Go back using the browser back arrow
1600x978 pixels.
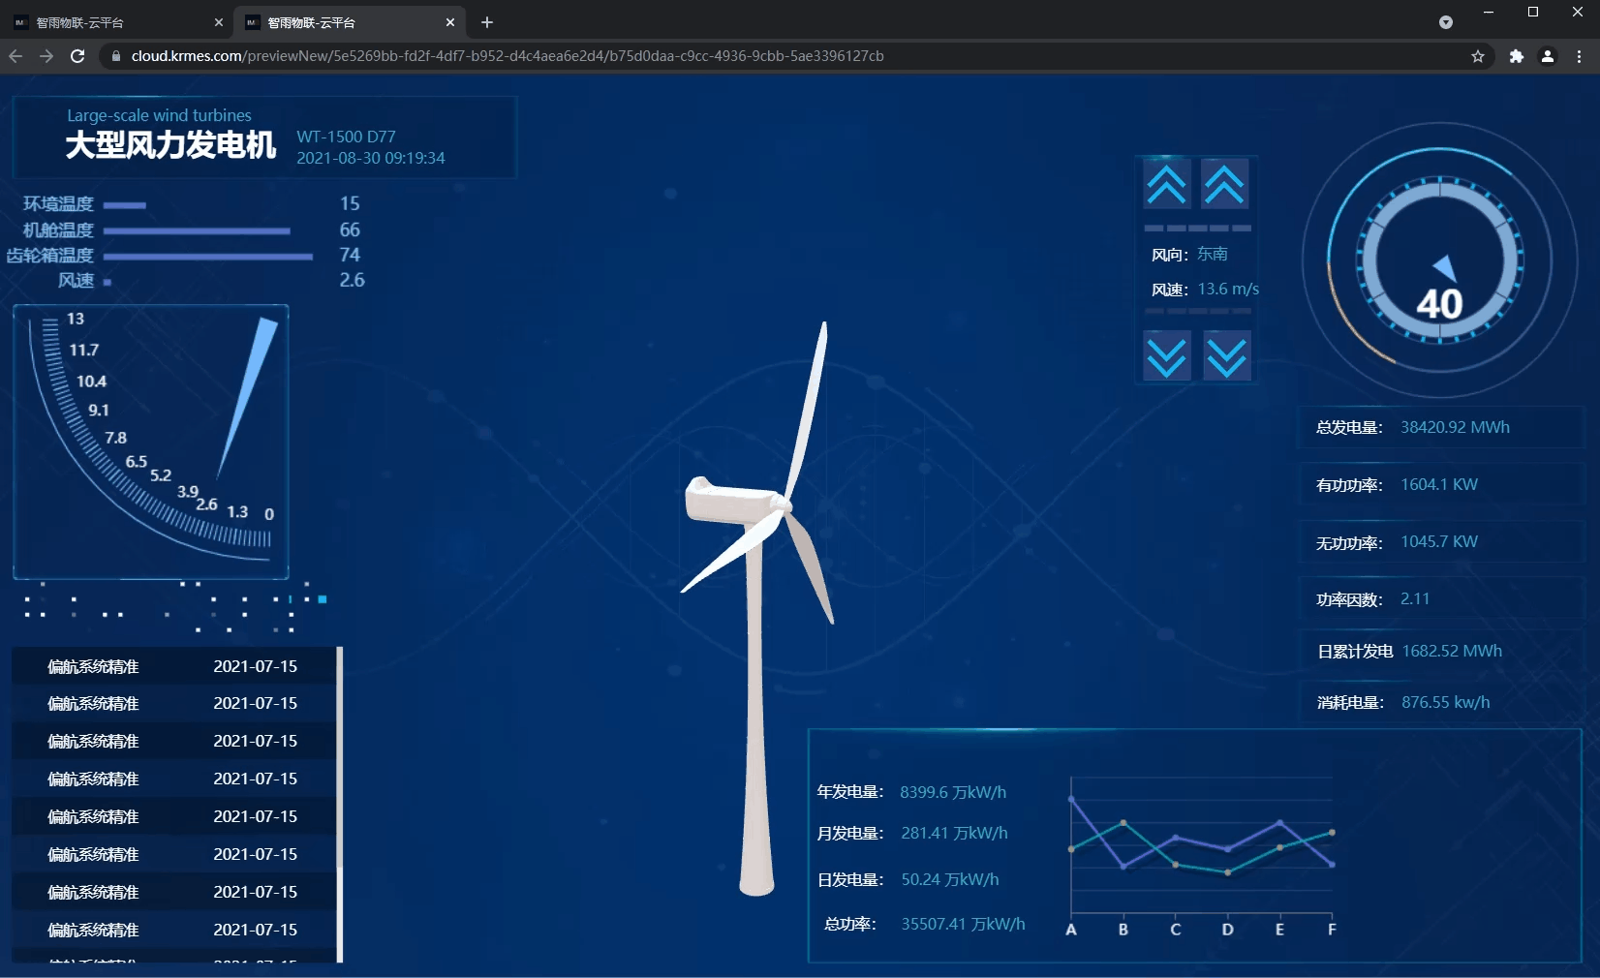click(15, 56)
